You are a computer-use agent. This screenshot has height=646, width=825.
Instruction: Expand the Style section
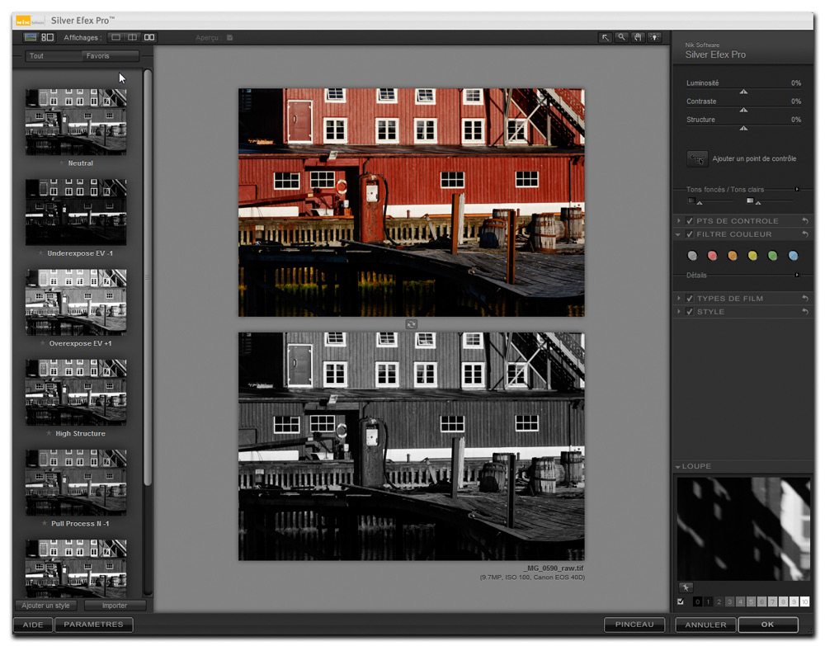(679, 311)
